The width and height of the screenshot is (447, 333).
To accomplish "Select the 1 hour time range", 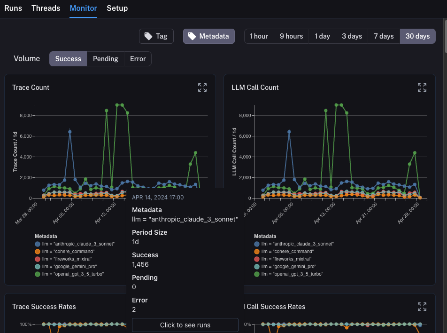I will 259,36.
